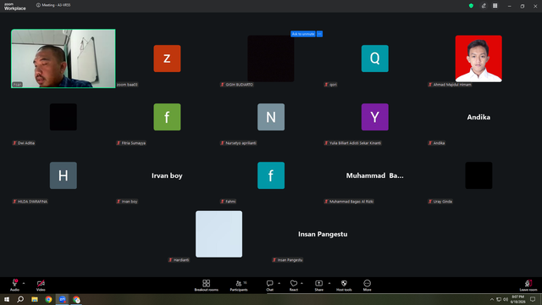Select the orange Z avatar of zoom baa03

167,58
